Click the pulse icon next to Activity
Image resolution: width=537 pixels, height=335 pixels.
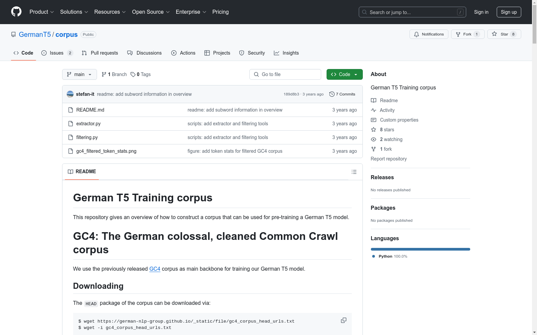(x=374, y=110)
